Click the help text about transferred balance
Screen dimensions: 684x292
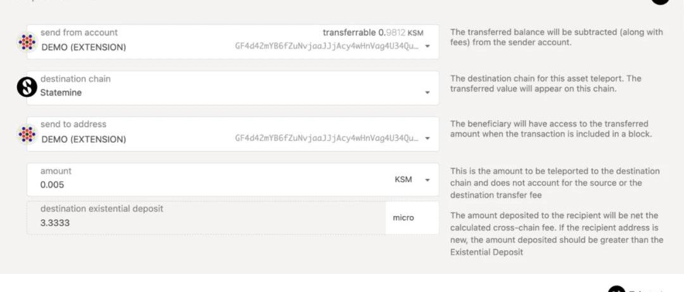pos(556,37)
